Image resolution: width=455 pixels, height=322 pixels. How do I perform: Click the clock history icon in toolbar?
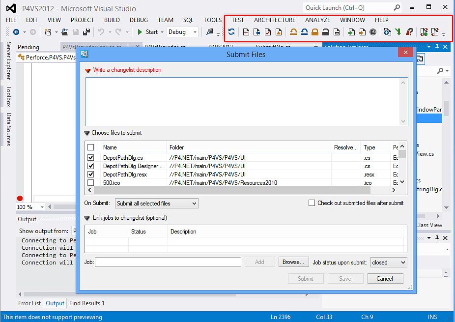[373, 32]
